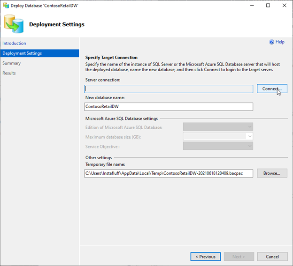Click the Browse... button
This screenshot has height=266, width=293.
[272, 173]
